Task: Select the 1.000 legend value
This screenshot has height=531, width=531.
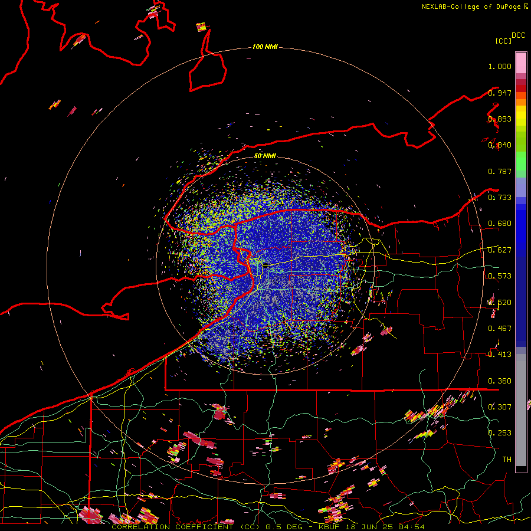Action: click(x=500, y=66)
